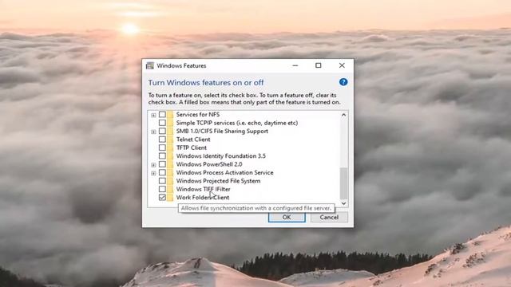Image resolution: width=511 pixels, height=287 pixels.
Task: Expand the Services for NFS node
Action: tap(153, 115)
